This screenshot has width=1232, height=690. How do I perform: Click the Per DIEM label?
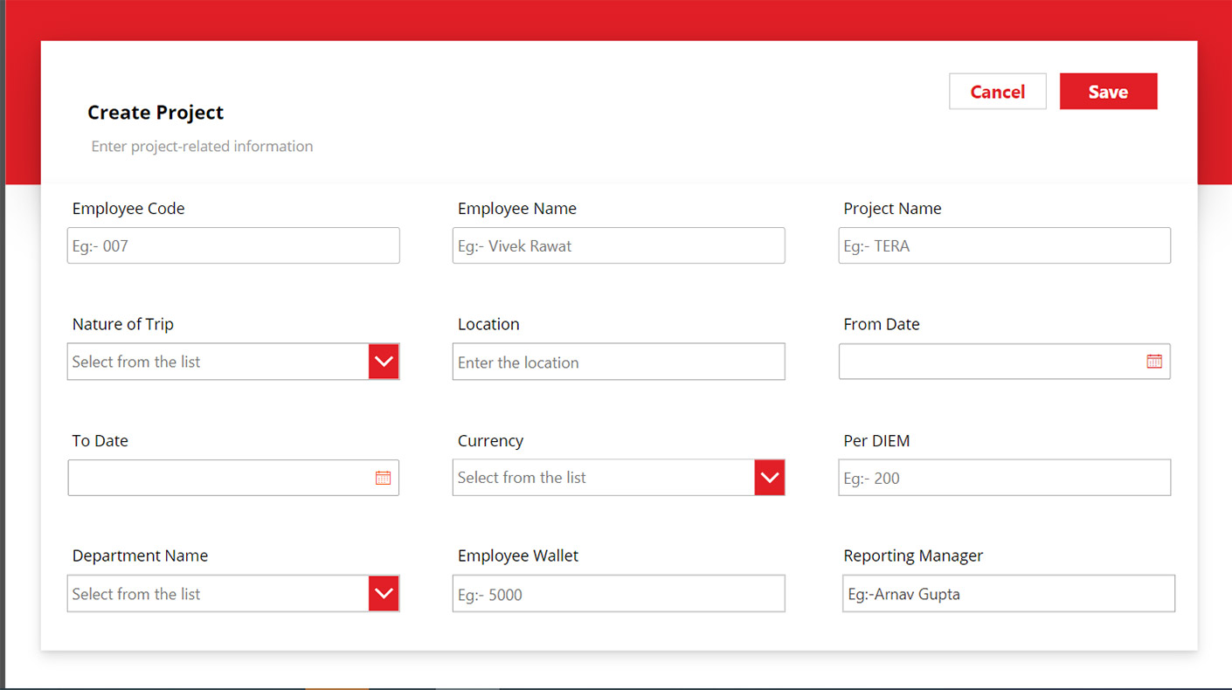click(x=876, y=441)
